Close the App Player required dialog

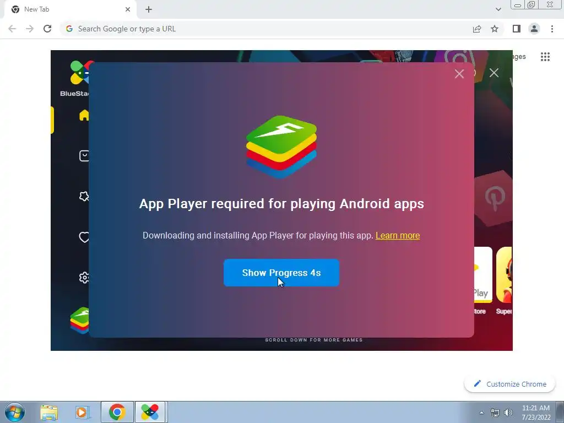[x=459, y=74]
